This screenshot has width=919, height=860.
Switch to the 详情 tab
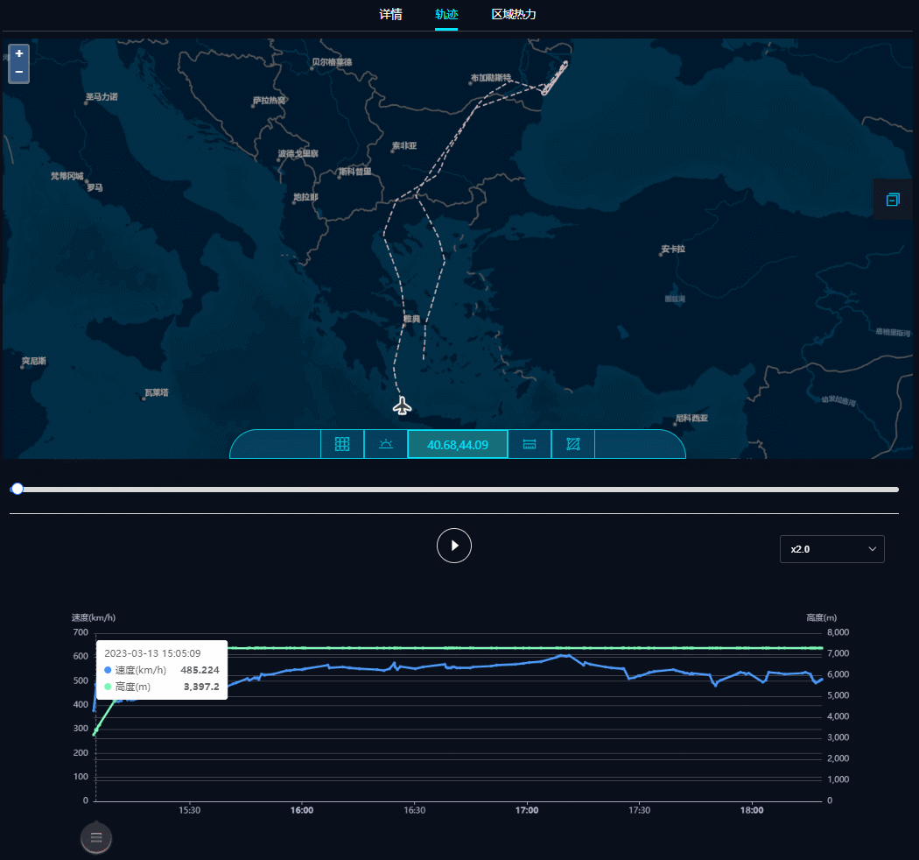pos(390,14)
